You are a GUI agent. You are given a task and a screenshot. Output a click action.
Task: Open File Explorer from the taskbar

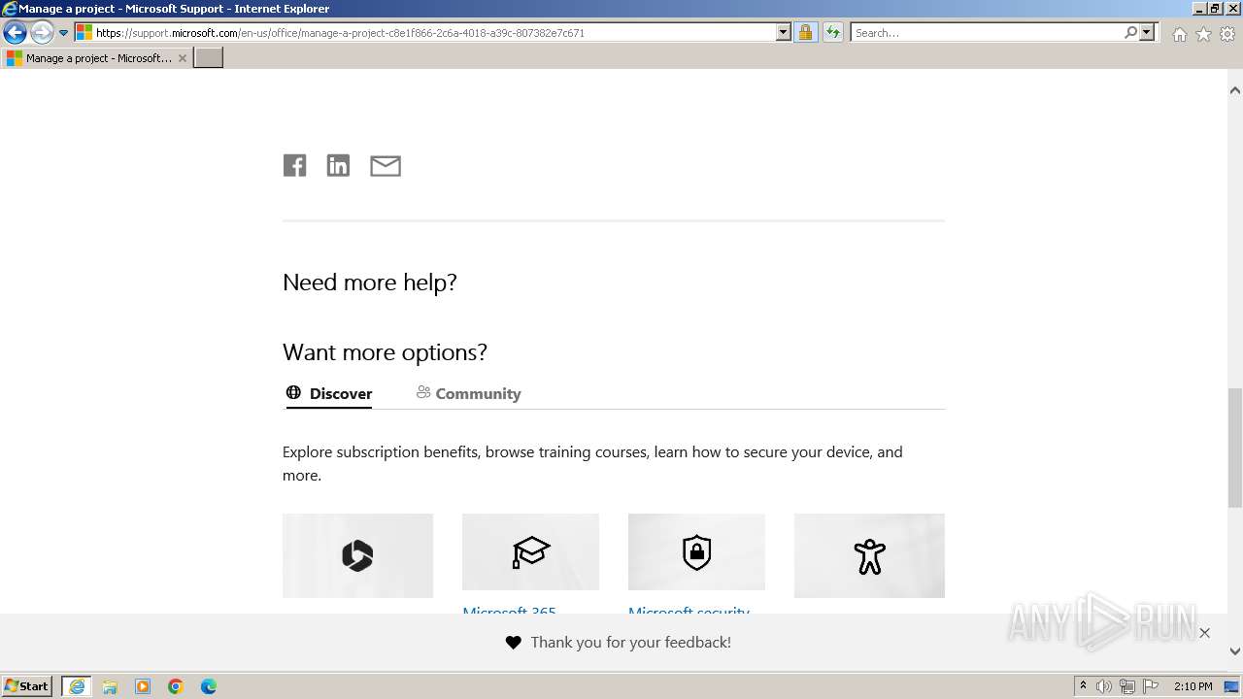pos(110,686)
